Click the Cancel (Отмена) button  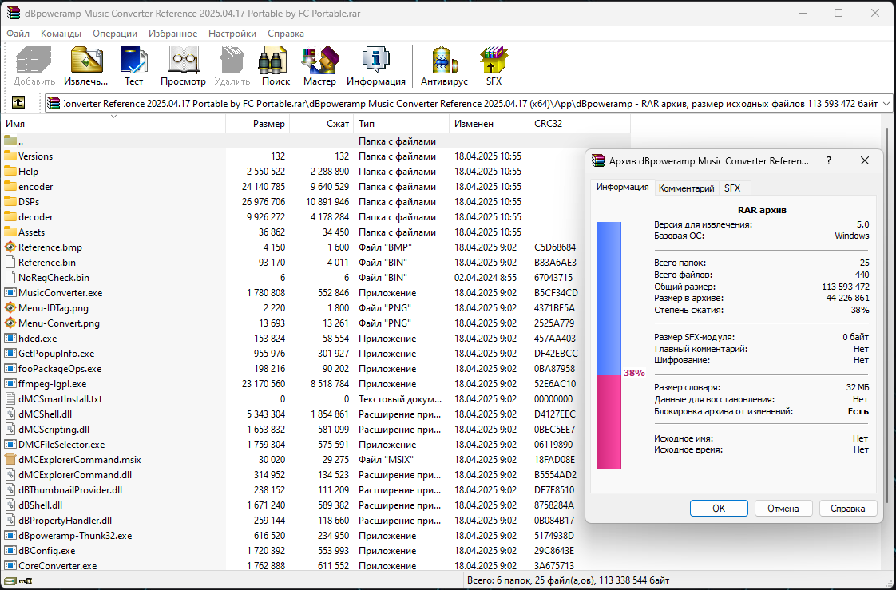tap(783, 509)
